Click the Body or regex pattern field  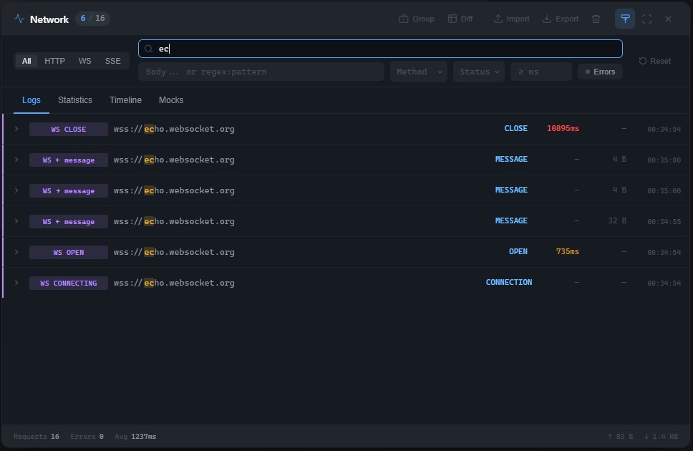pyautogui.click(x=261, y=72)
